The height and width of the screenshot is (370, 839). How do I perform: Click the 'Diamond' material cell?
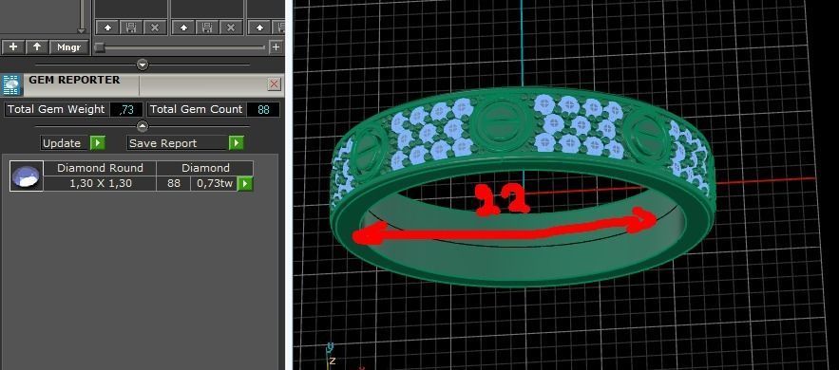(205, 168)
